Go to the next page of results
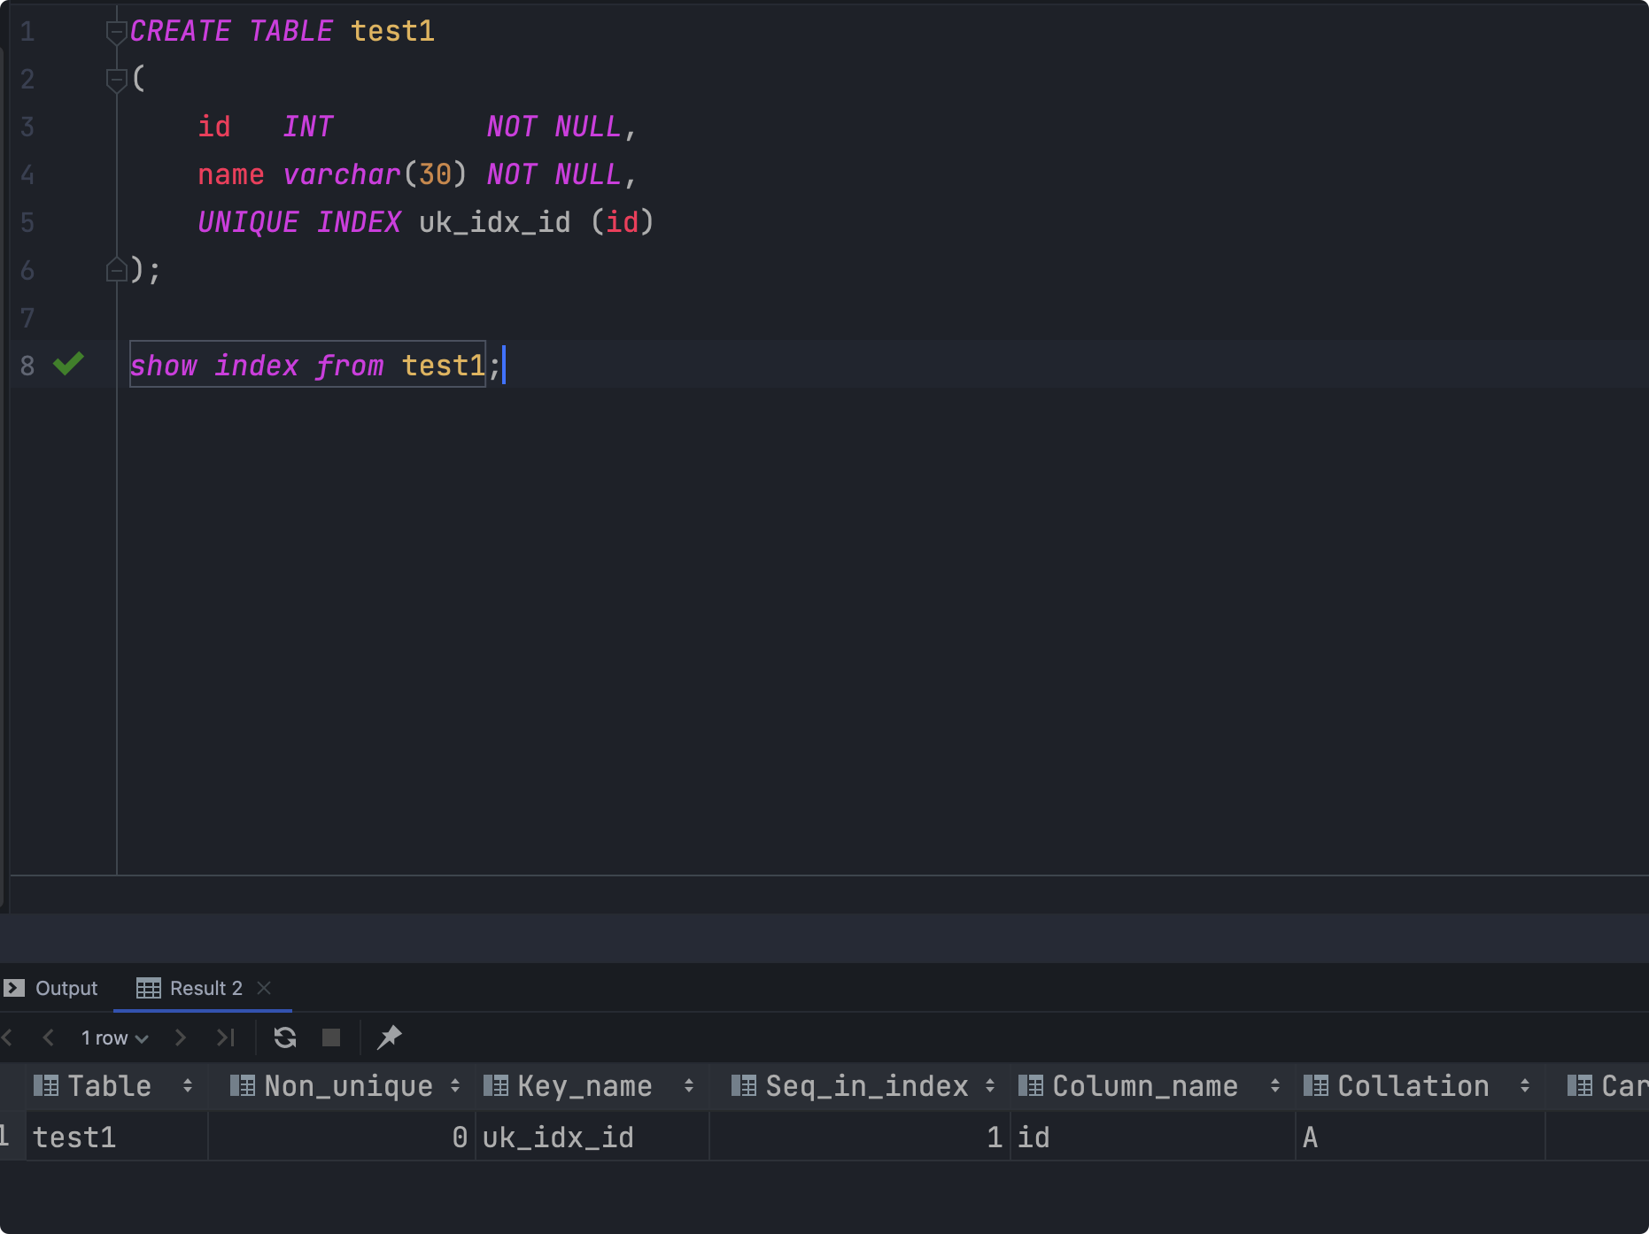Screen dimensions: 1649x1234 click(181, 1037)
